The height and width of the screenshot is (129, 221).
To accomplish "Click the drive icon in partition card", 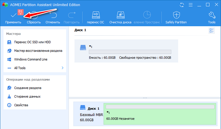I will click(x=83, y=47).
